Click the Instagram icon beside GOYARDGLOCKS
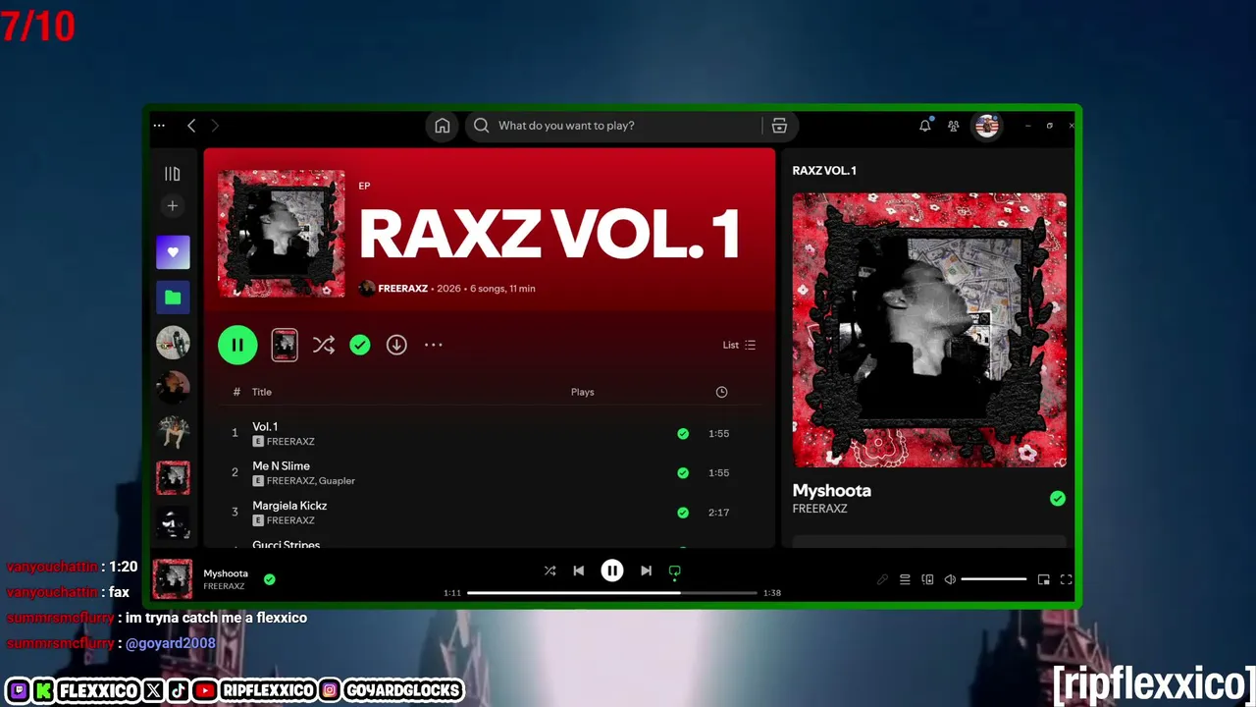Viewport: 1256px width, 707px height. click(x=330, y=691)
